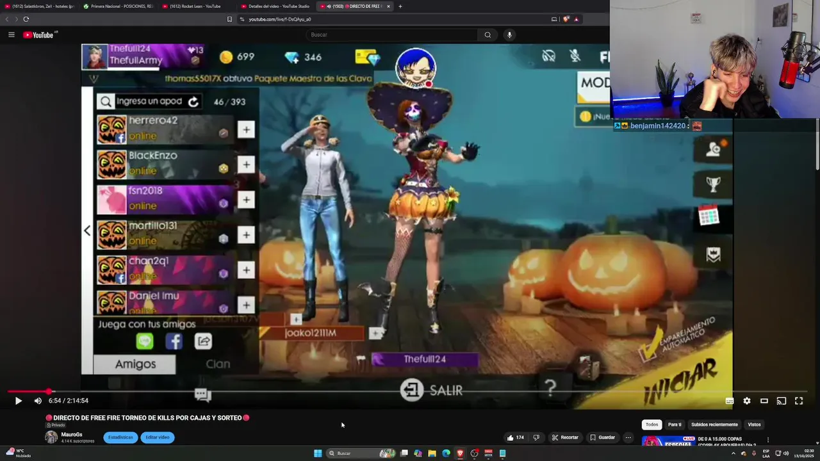The height and width of the screenshot is (461, 820).
Task: Select the Todos filter chip
Action: [652, 425]
